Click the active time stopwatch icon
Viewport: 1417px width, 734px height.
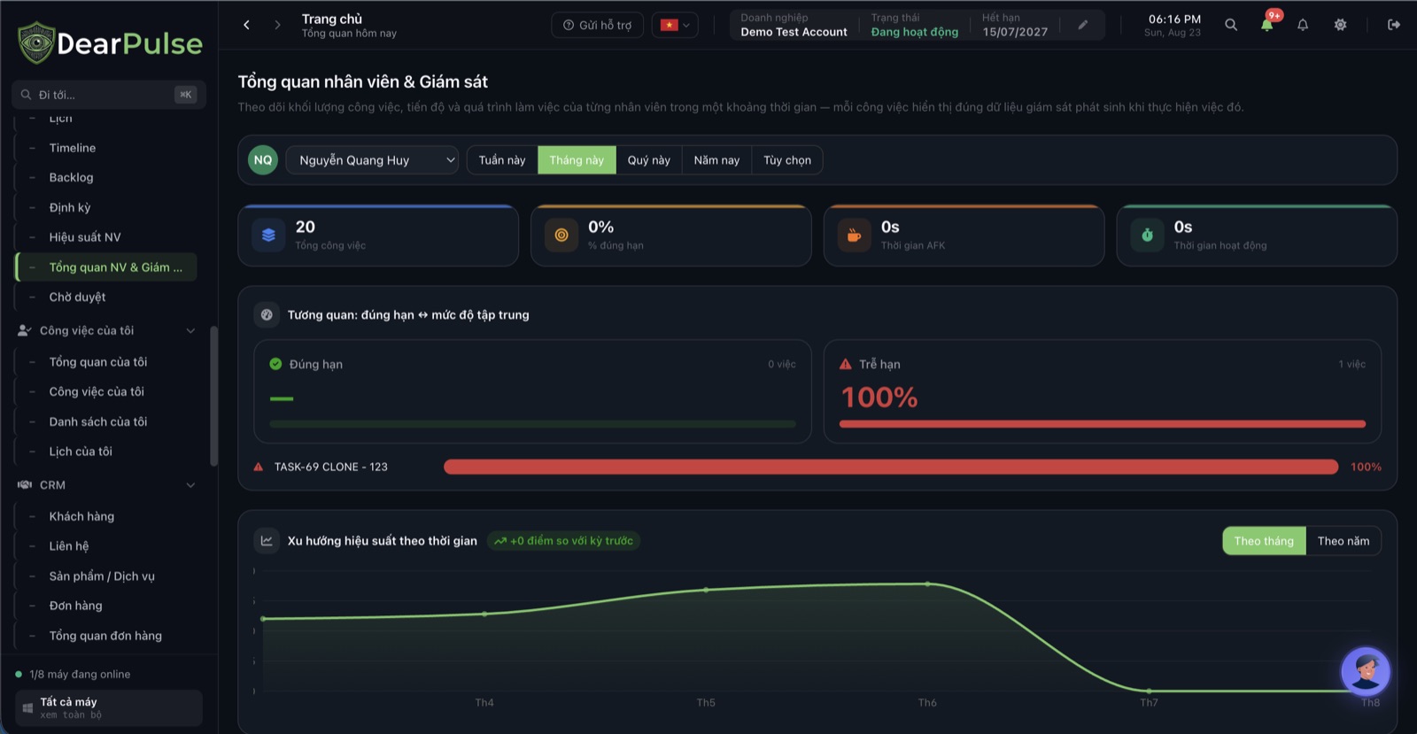pos(1147,236)
